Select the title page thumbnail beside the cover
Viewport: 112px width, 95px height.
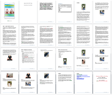tap(28, 12)
